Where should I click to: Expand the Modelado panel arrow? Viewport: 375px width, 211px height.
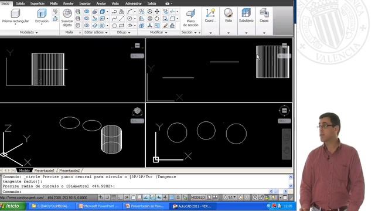coord(36,33)
